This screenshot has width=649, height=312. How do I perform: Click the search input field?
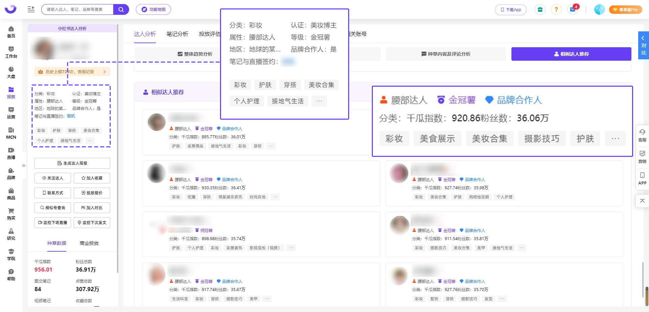(78, 9)
